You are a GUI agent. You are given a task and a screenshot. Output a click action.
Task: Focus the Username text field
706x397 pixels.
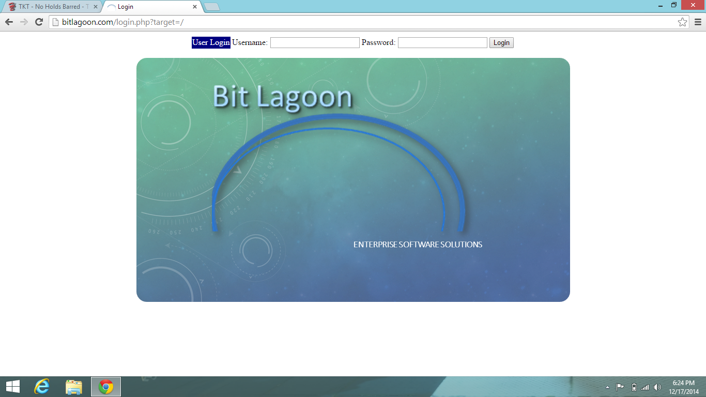(314, 43)
